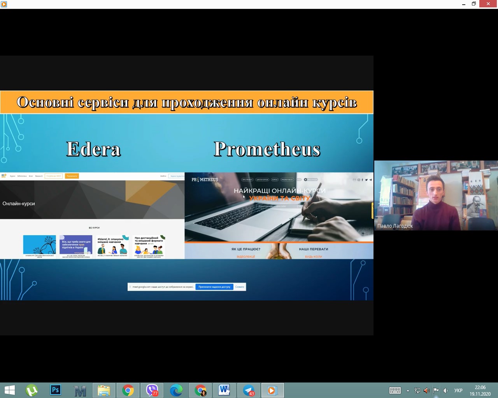Open Microsoft Word from the taskbar
Viewport: 498px width, 398px height.
pyautogui.click(x=224, y=390)
